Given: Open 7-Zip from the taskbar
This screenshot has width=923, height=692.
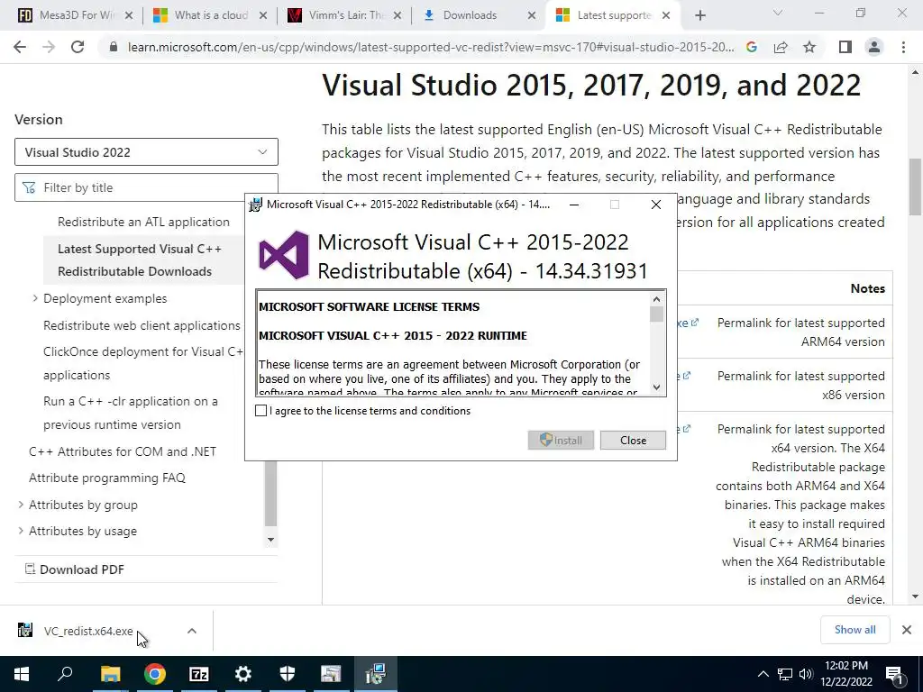Looking at the screenshot, I should pos(198,674).
